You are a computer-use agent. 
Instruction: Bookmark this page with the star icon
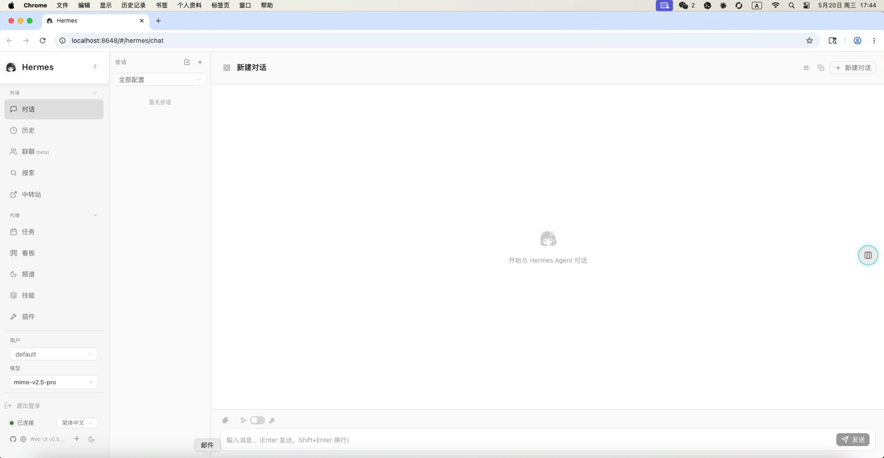810,41
